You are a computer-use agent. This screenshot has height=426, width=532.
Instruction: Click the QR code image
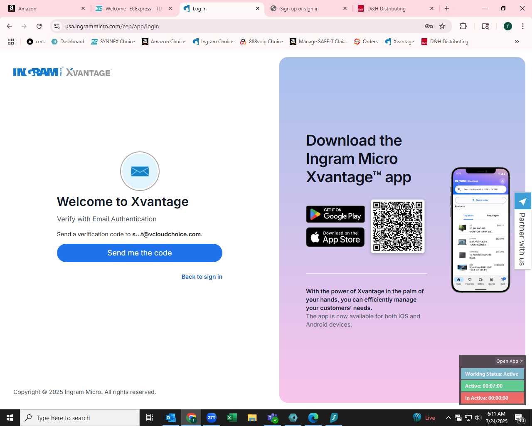pyautogui.click(x=398, y=226)
